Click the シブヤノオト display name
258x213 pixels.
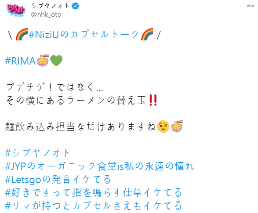coord(51,6)
